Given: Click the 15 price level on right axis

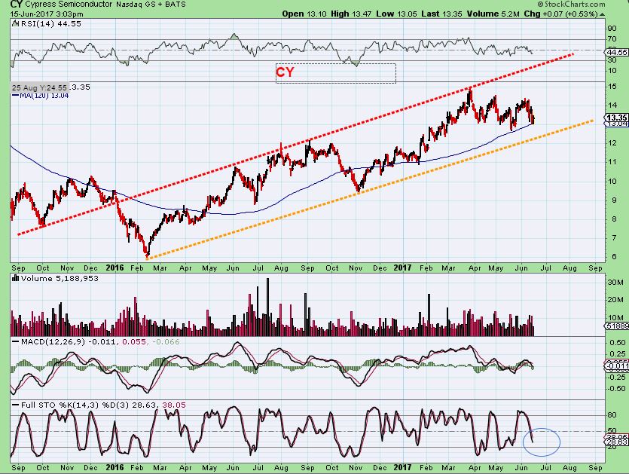Looking at the screenshot, I should pyautogui.click(x=612, y=87).
